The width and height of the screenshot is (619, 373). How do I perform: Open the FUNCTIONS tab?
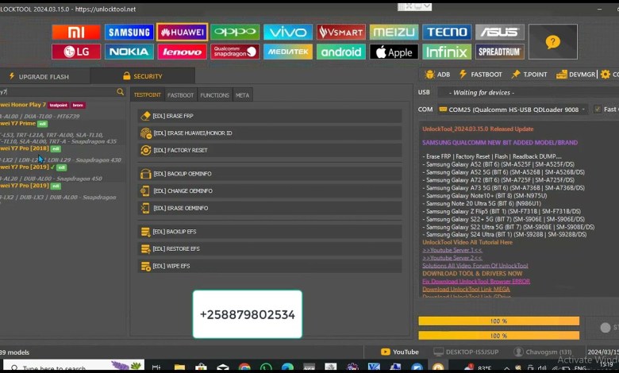pos(214,95)
